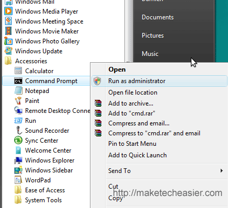This screenshot has height=208, width=228.
Task: Choose Copy from the context menu
Action: [116, 198]
